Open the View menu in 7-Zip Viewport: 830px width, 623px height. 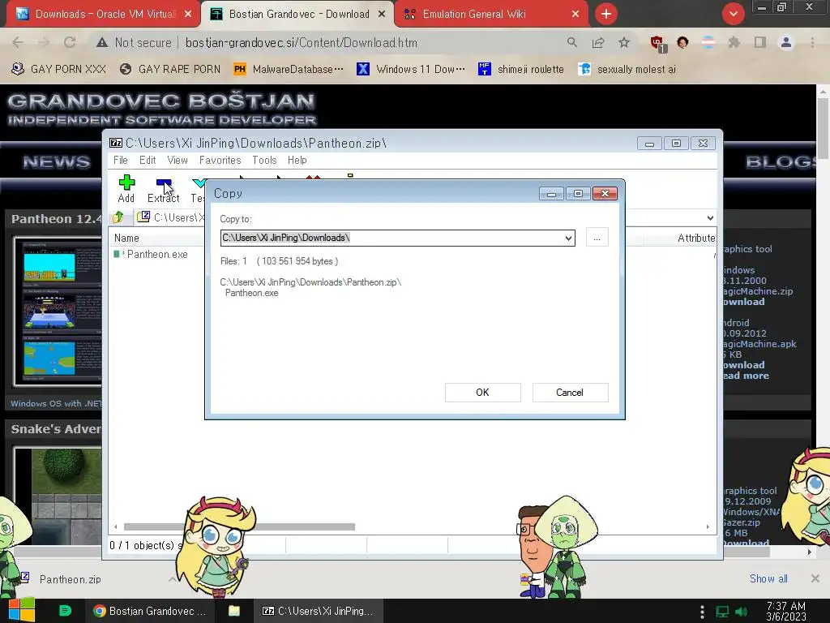(178, 160)
